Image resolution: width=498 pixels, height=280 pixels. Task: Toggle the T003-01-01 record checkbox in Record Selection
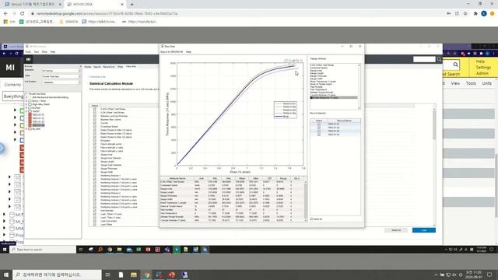pos(319,124)
